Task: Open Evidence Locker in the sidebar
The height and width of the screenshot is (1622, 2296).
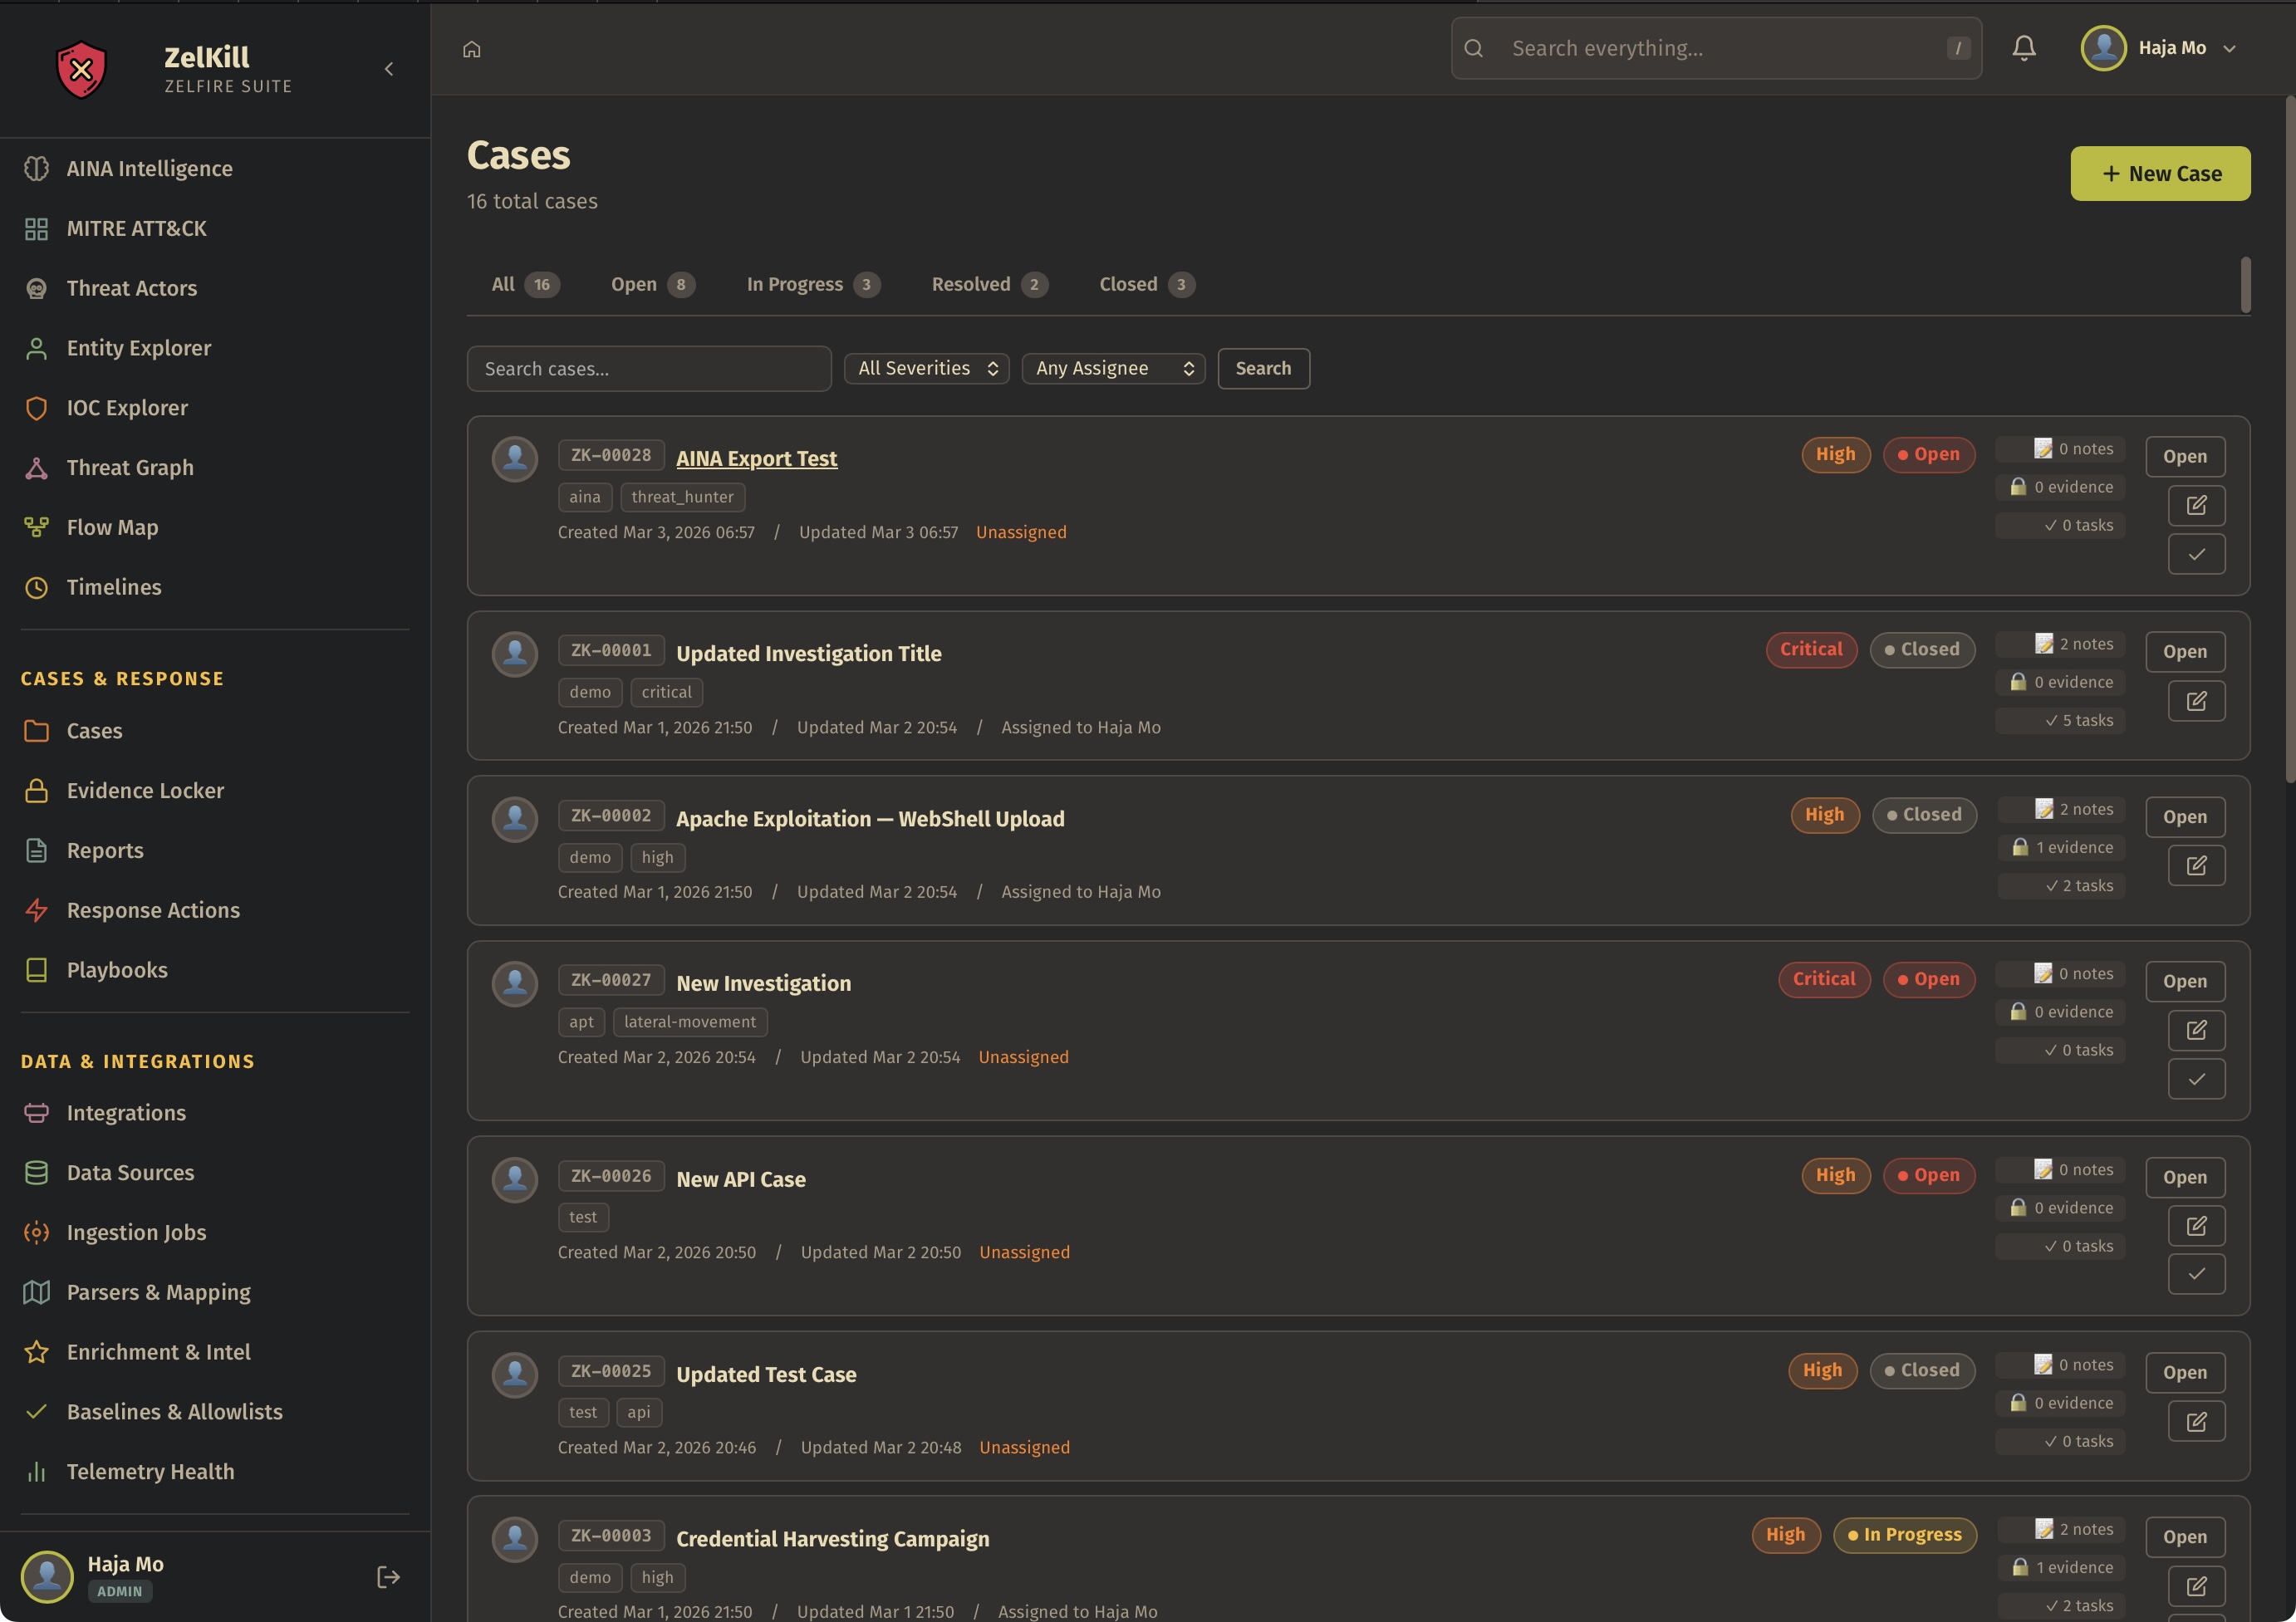Action: [x=145, y=790]
